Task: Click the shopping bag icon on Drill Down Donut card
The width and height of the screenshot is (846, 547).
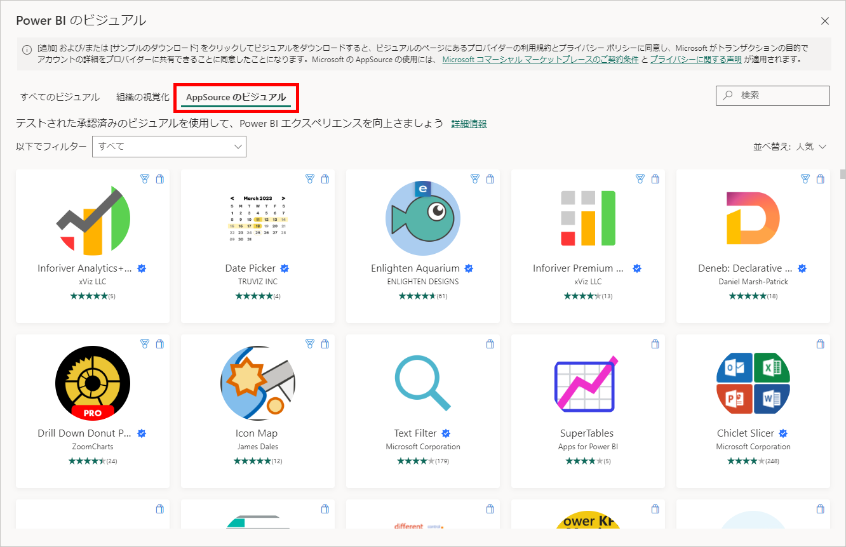Action: click(x=160, y=344)
